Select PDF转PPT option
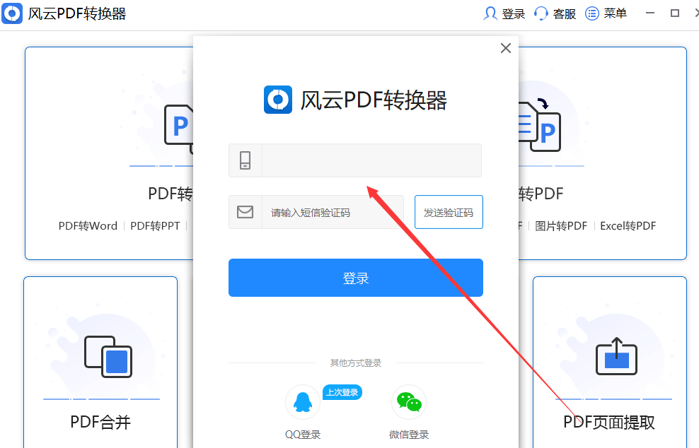699x448 pixels. point(155,226)
